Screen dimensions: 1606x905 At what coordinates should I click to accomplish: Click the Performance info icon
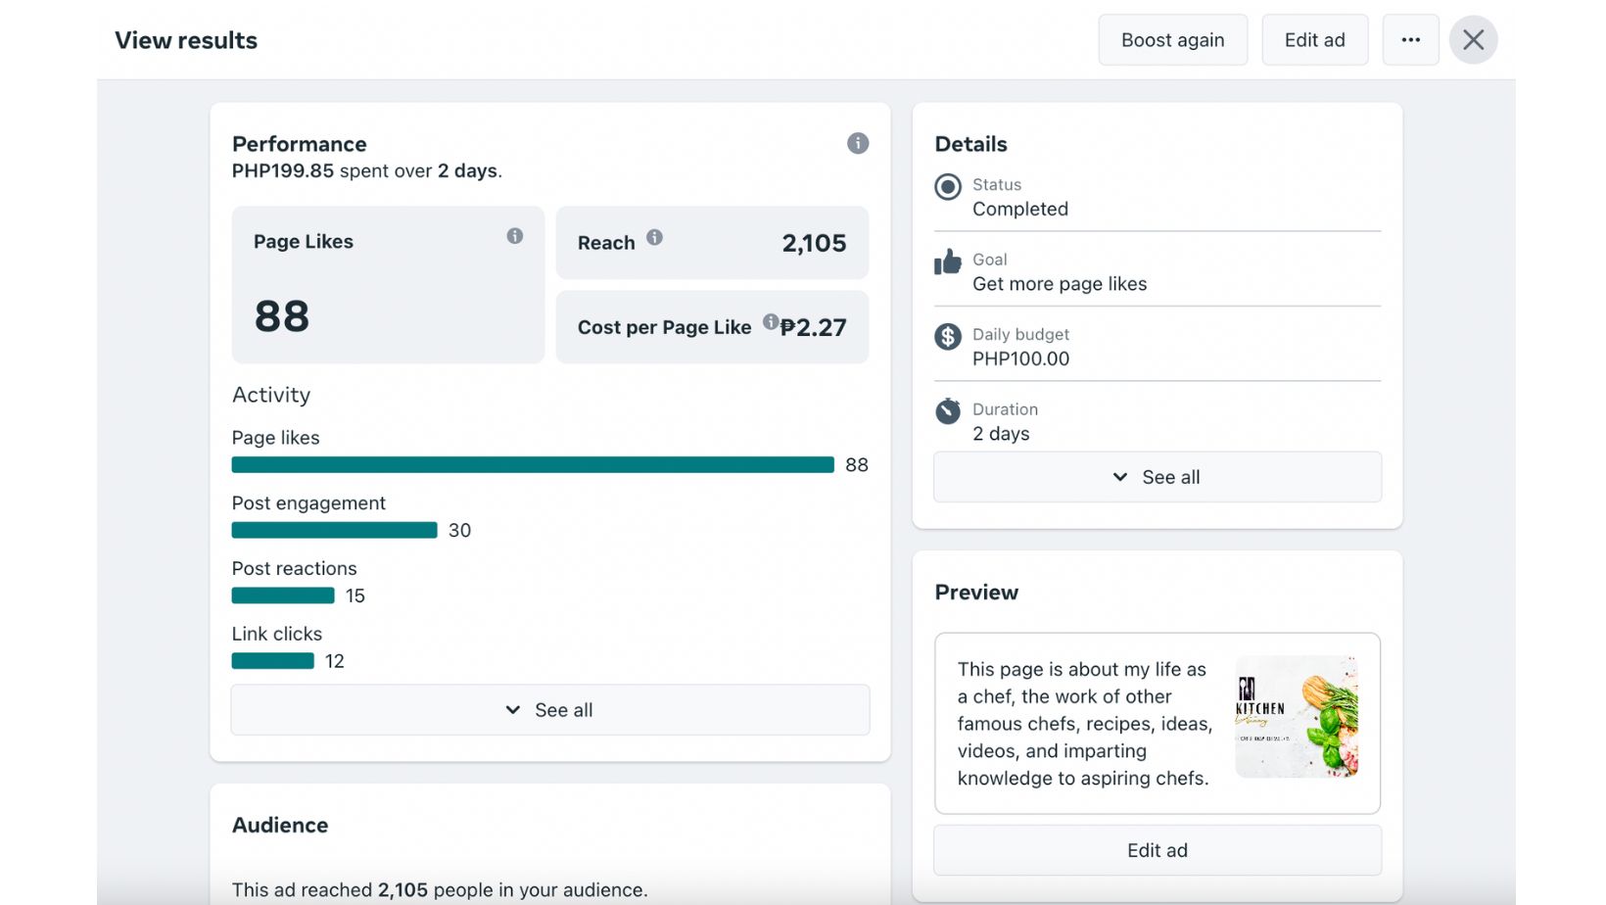[x=858, y=144]
